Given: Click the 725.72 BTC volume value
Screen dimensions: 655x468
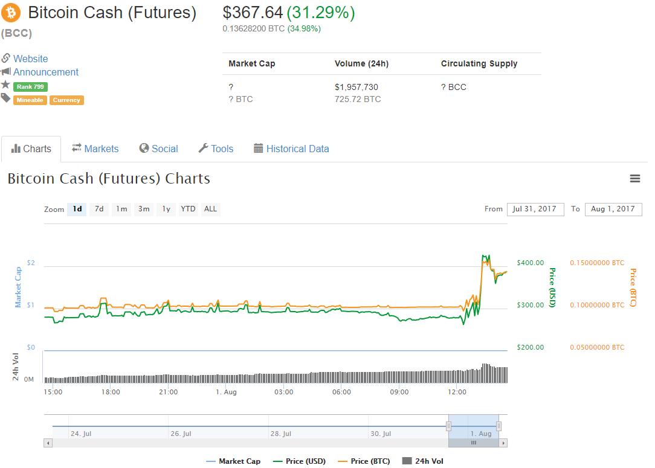Looking at the screenshot, I should click(358, 100).
